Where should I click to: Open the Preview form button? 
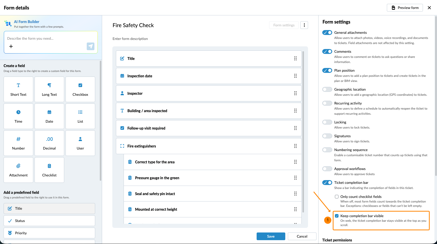(x=405, y=8)
